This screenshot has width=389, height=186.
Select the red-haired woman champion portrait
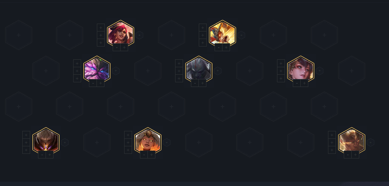tap(121, 33)
